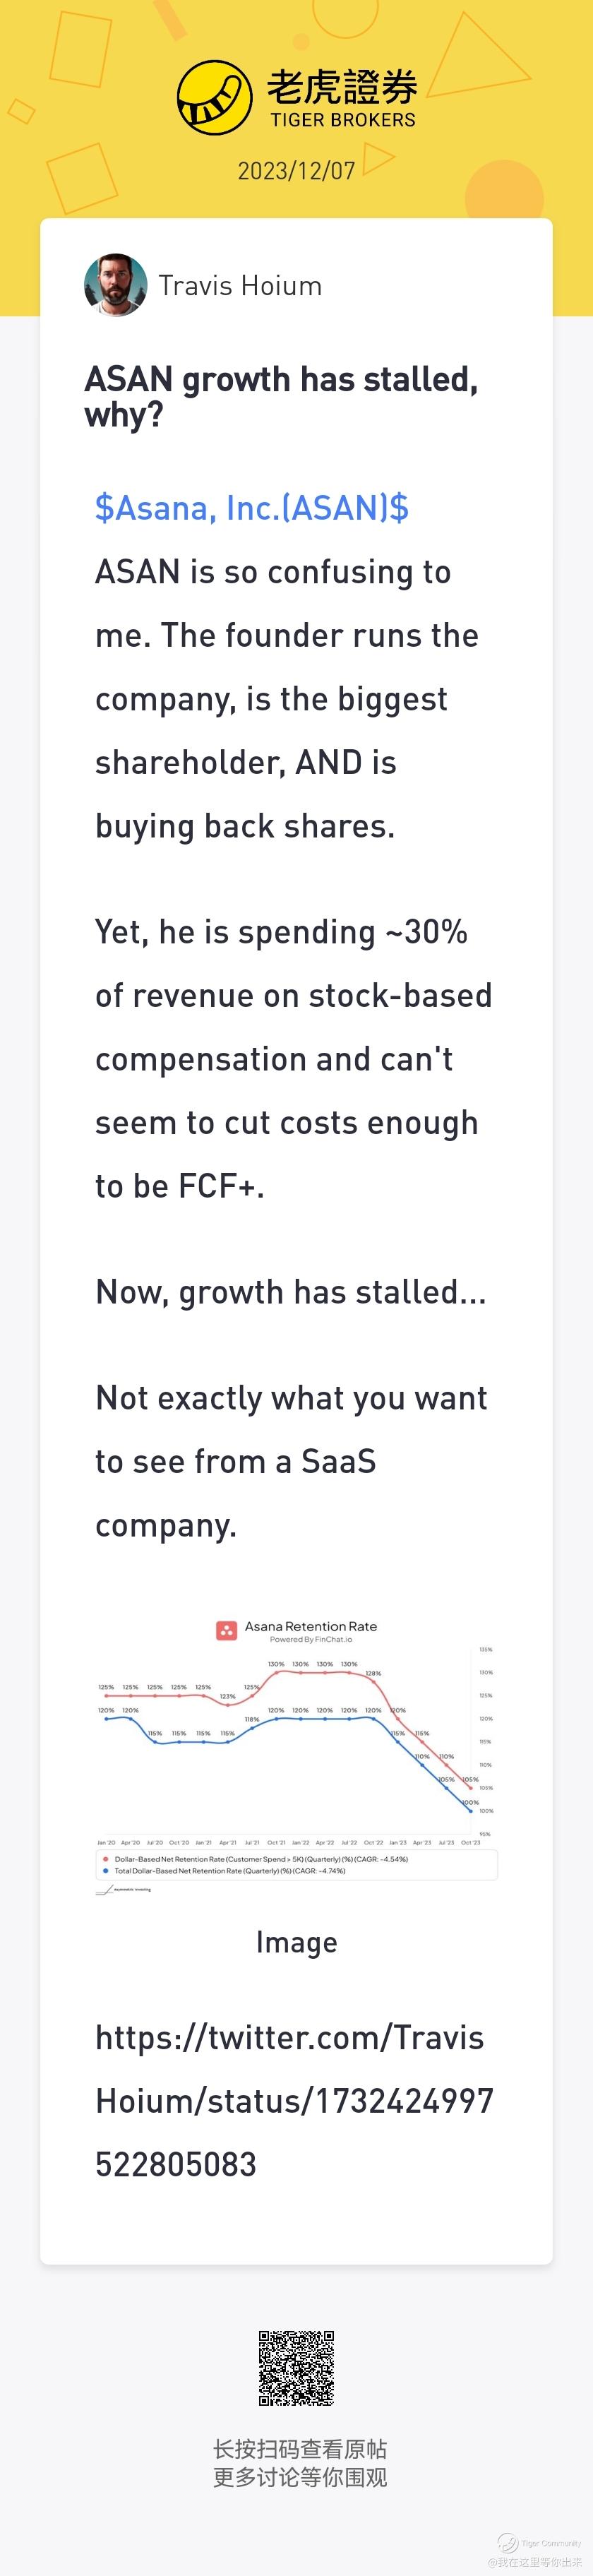The width and height of the screenshot is (593, 2576).
Task: Open the twitter.com/TravisHoium status link
Action: pos(294,2101)
